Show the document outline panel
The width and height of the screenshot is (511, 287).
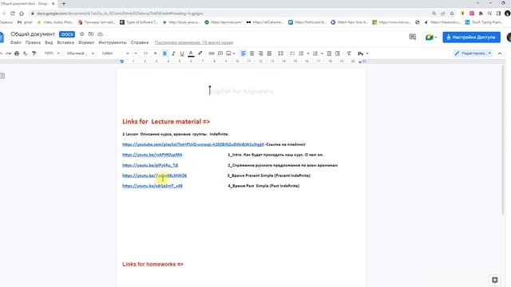(x=2, y=76)
